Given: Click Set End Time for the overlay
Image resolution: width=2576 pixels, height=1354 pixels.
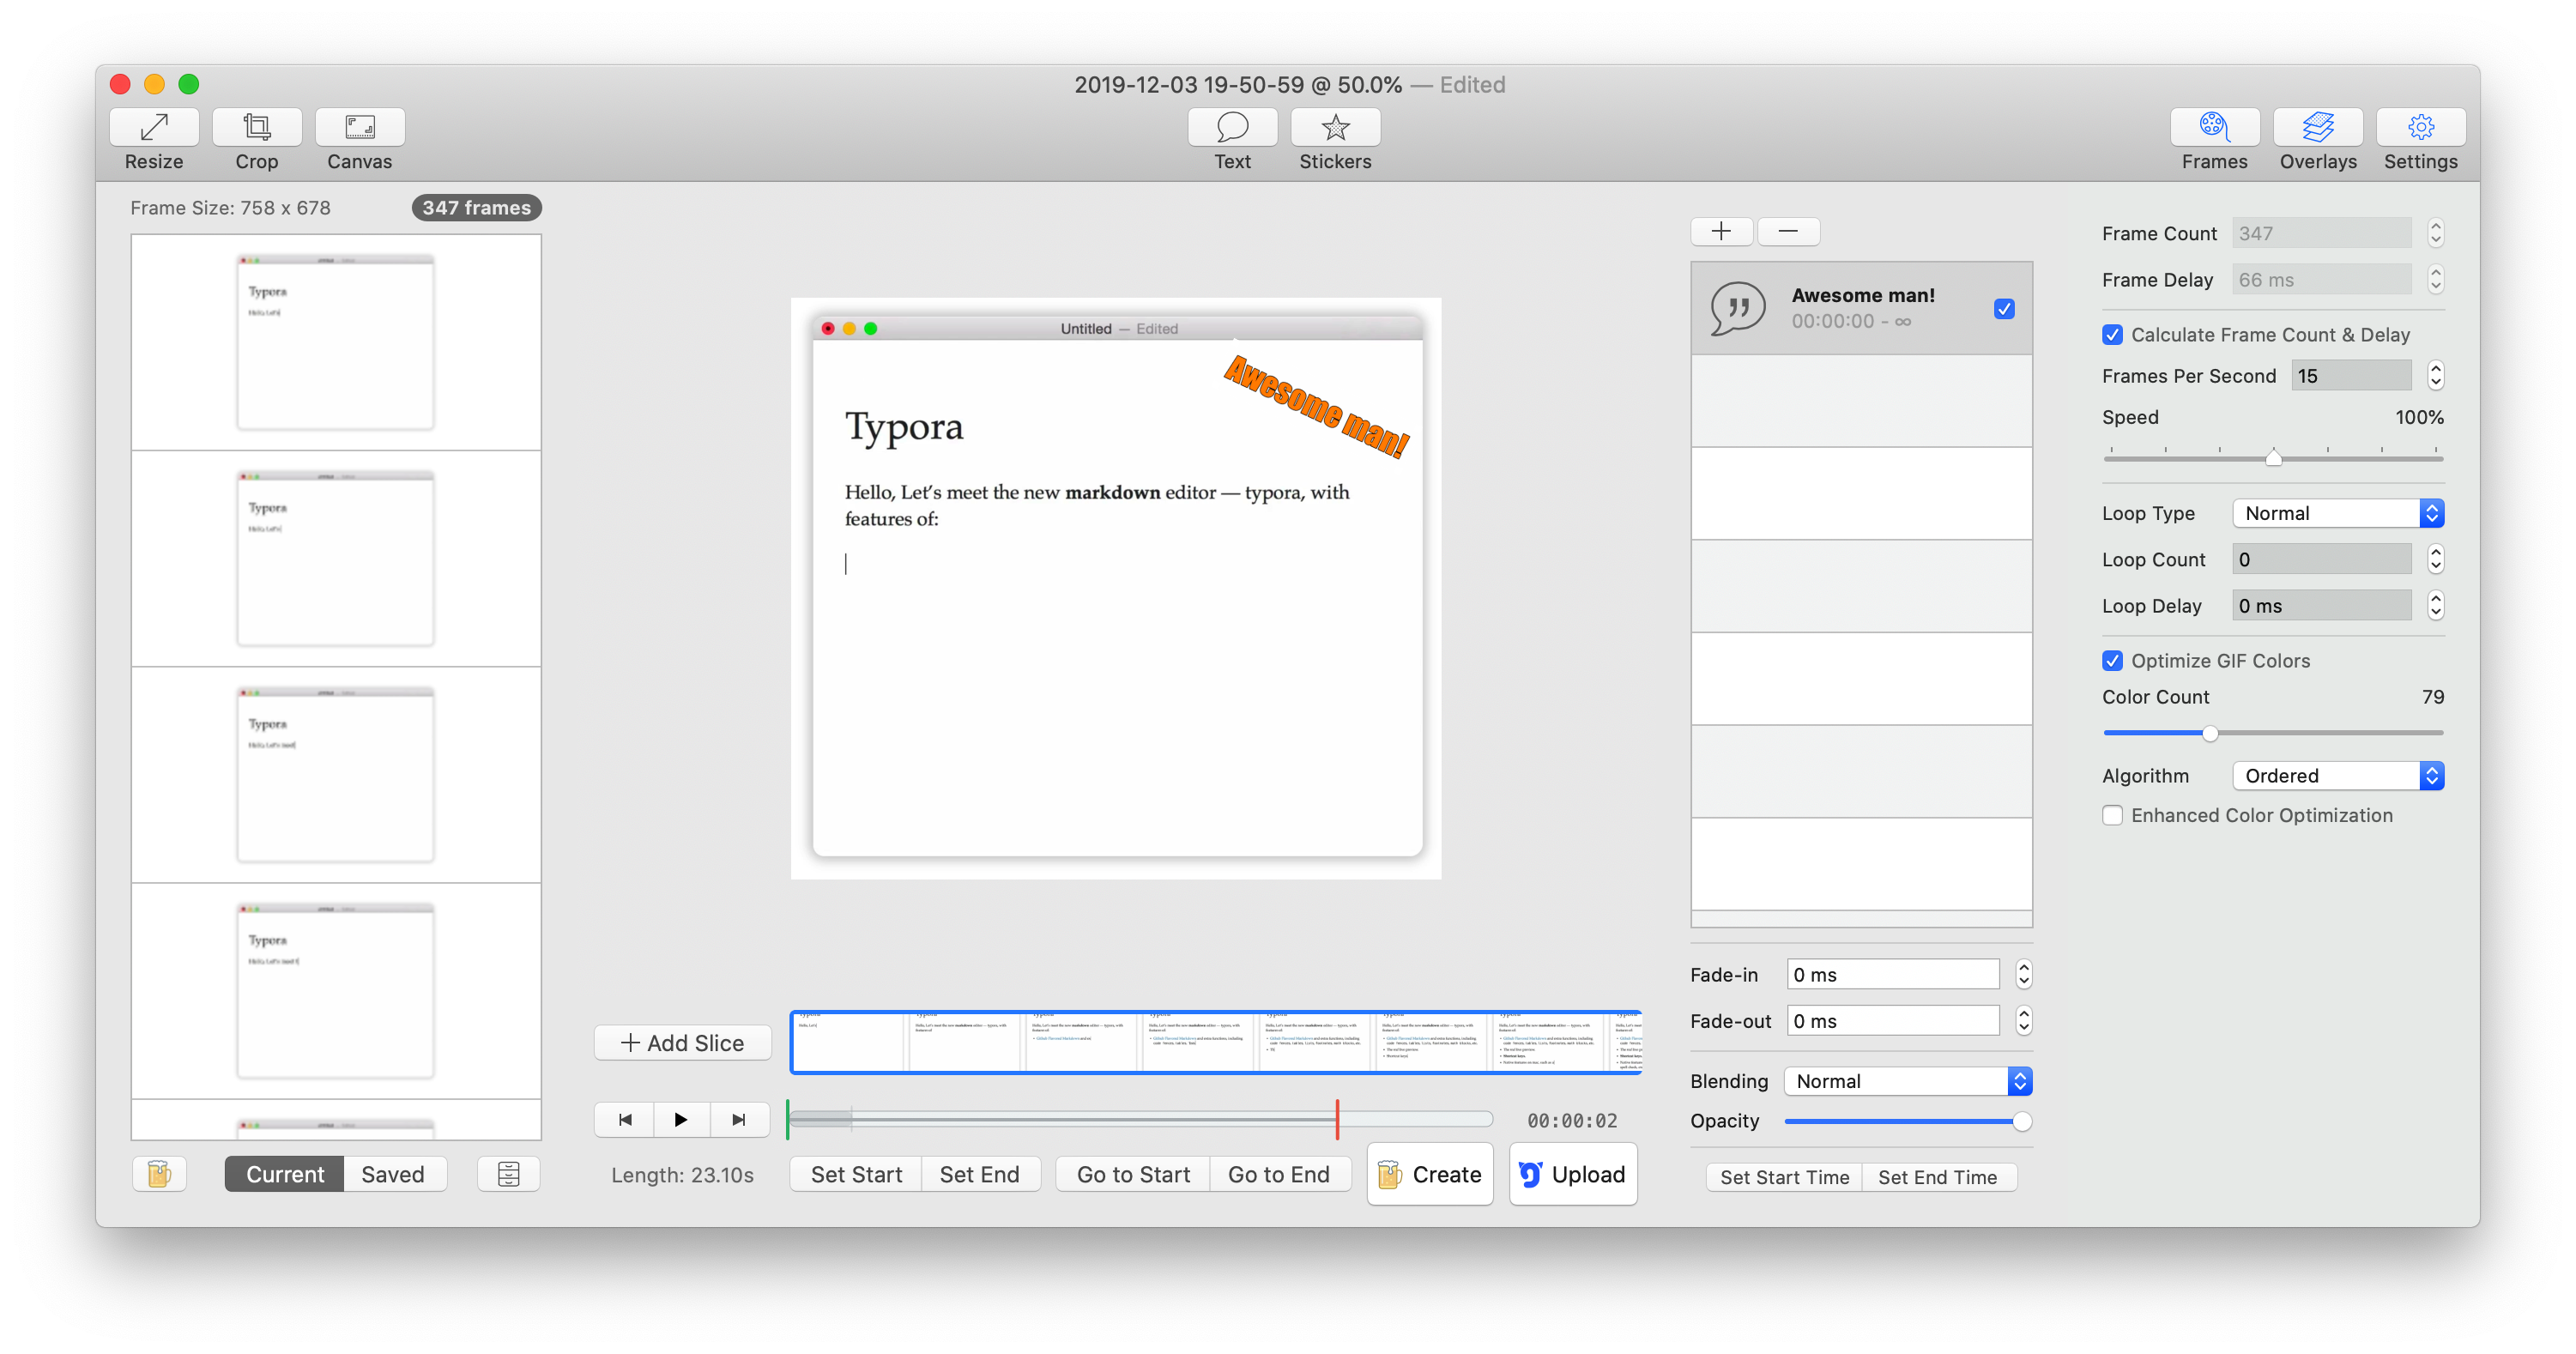Looking at the screenshot, I should [x=1938, y=1177].
